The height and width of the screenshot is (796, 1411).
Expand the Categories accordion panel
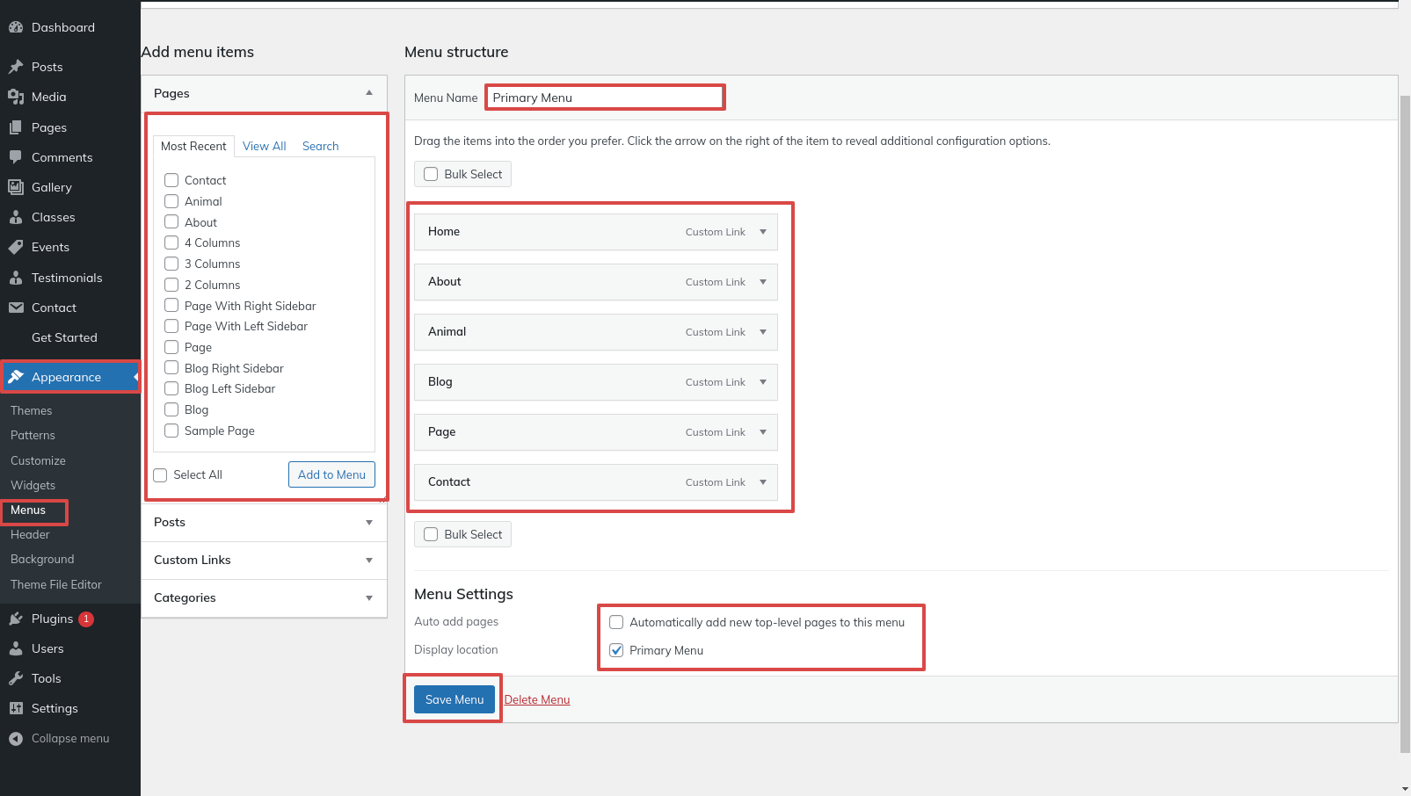[369, 598]
